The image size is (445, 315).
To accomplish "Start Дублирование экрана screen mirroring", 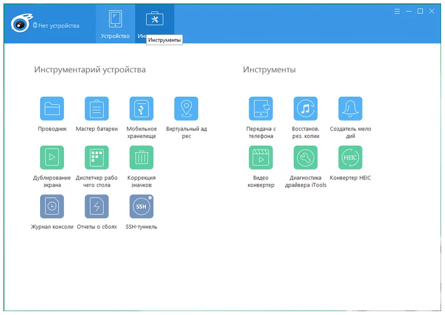I will [52, 157].
